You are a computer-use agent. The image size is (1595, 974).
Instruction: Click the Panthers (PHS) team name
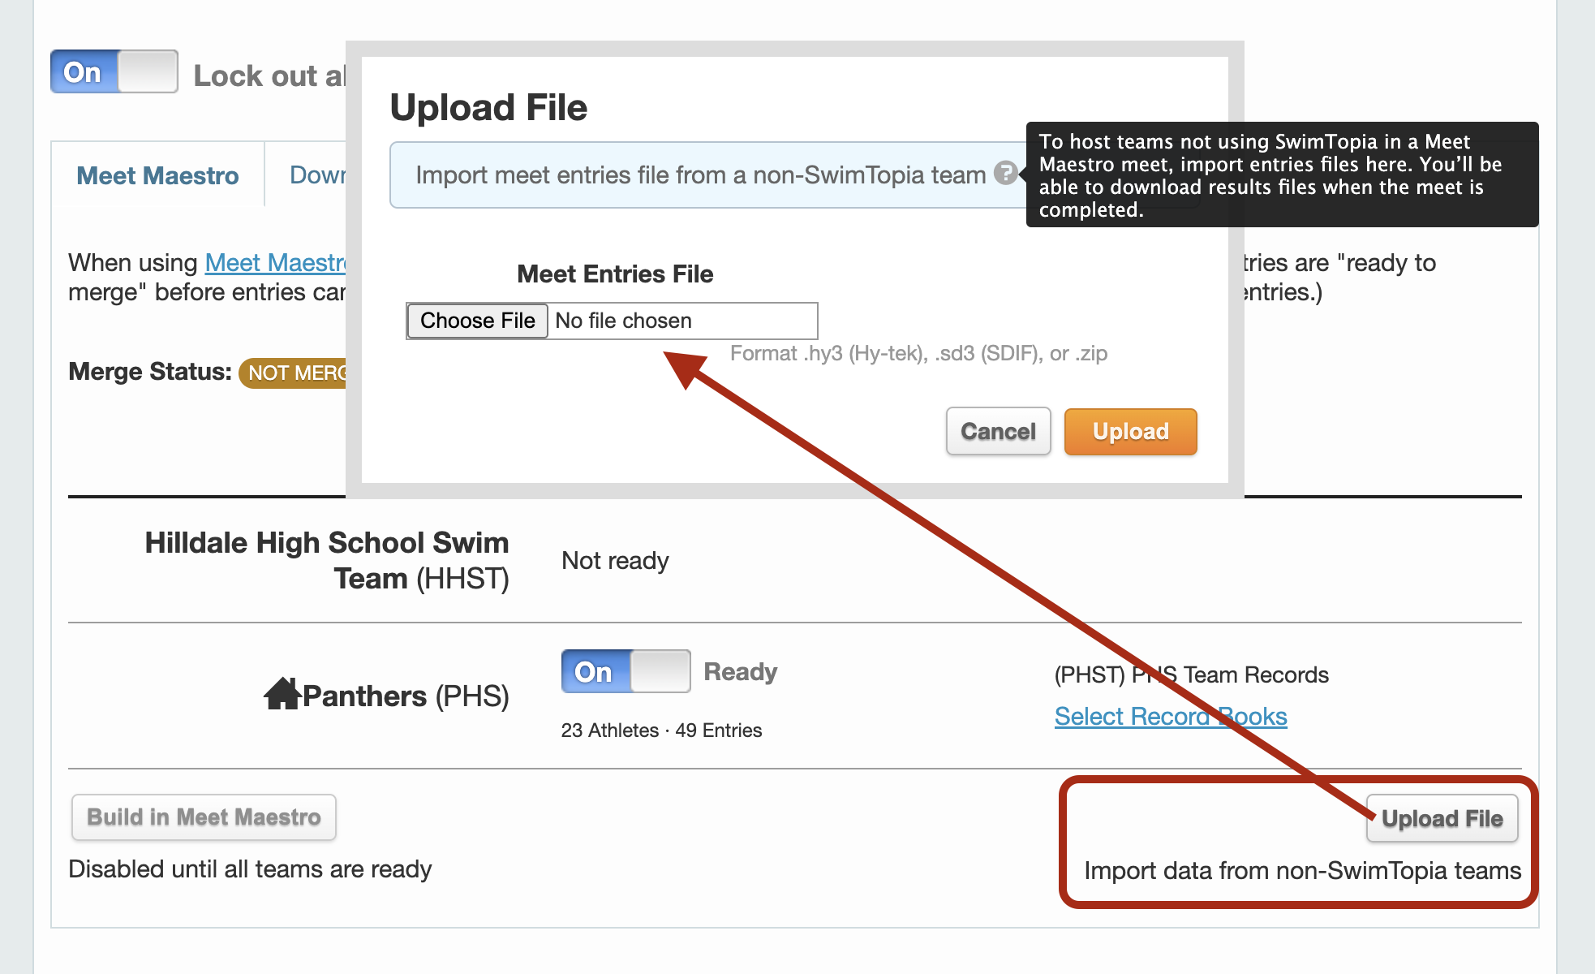tap(406, 696)
